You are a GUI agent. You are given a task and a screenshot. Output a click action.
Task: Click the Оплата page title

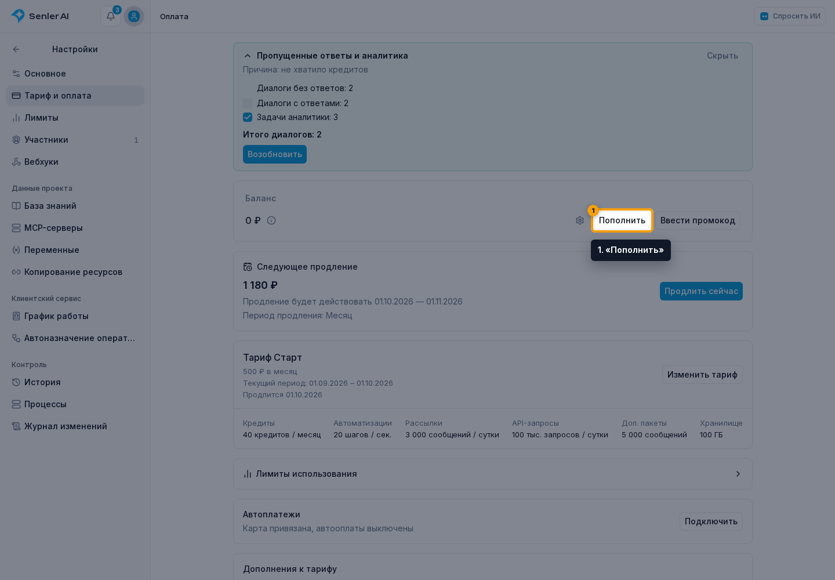[x=174, y=16]
